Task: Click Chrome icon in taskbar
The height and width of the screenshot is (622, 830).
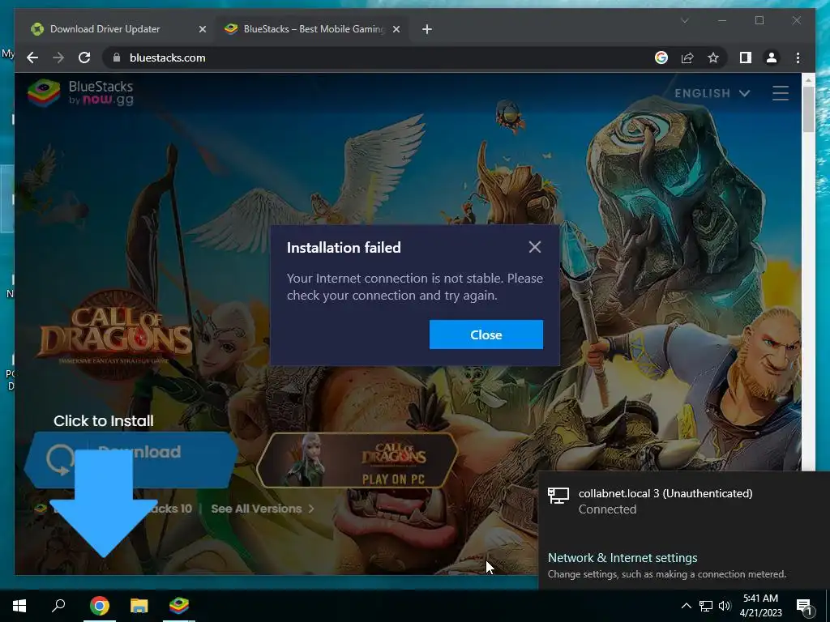Action: [x=99, y=606]
